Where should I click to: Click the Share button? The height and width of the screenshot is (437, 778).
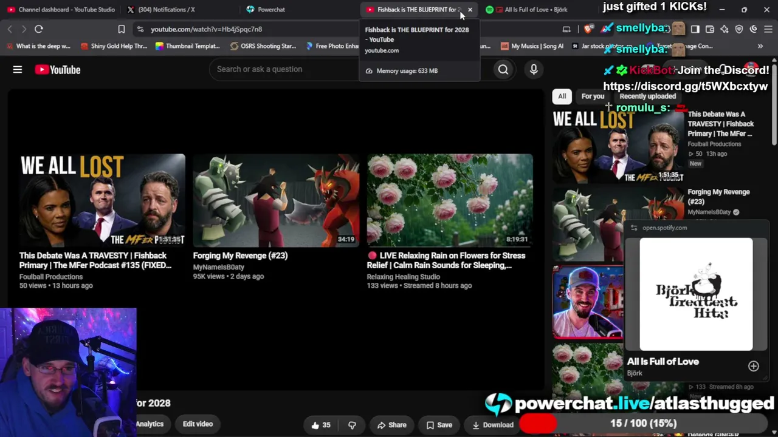click(391, 425)
